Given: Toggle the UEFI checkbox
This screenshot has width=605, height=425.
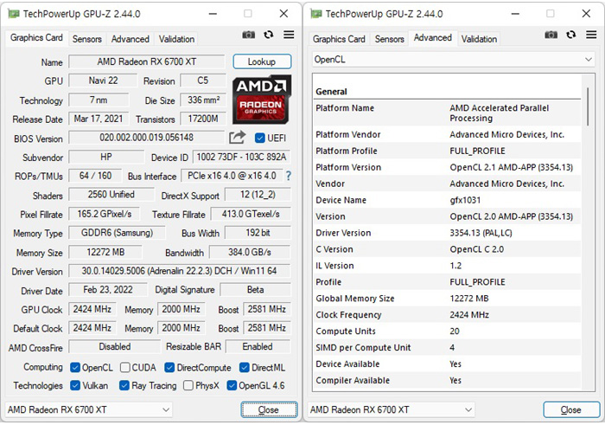Looking at the screenshot, I should [x=259, y=138].
